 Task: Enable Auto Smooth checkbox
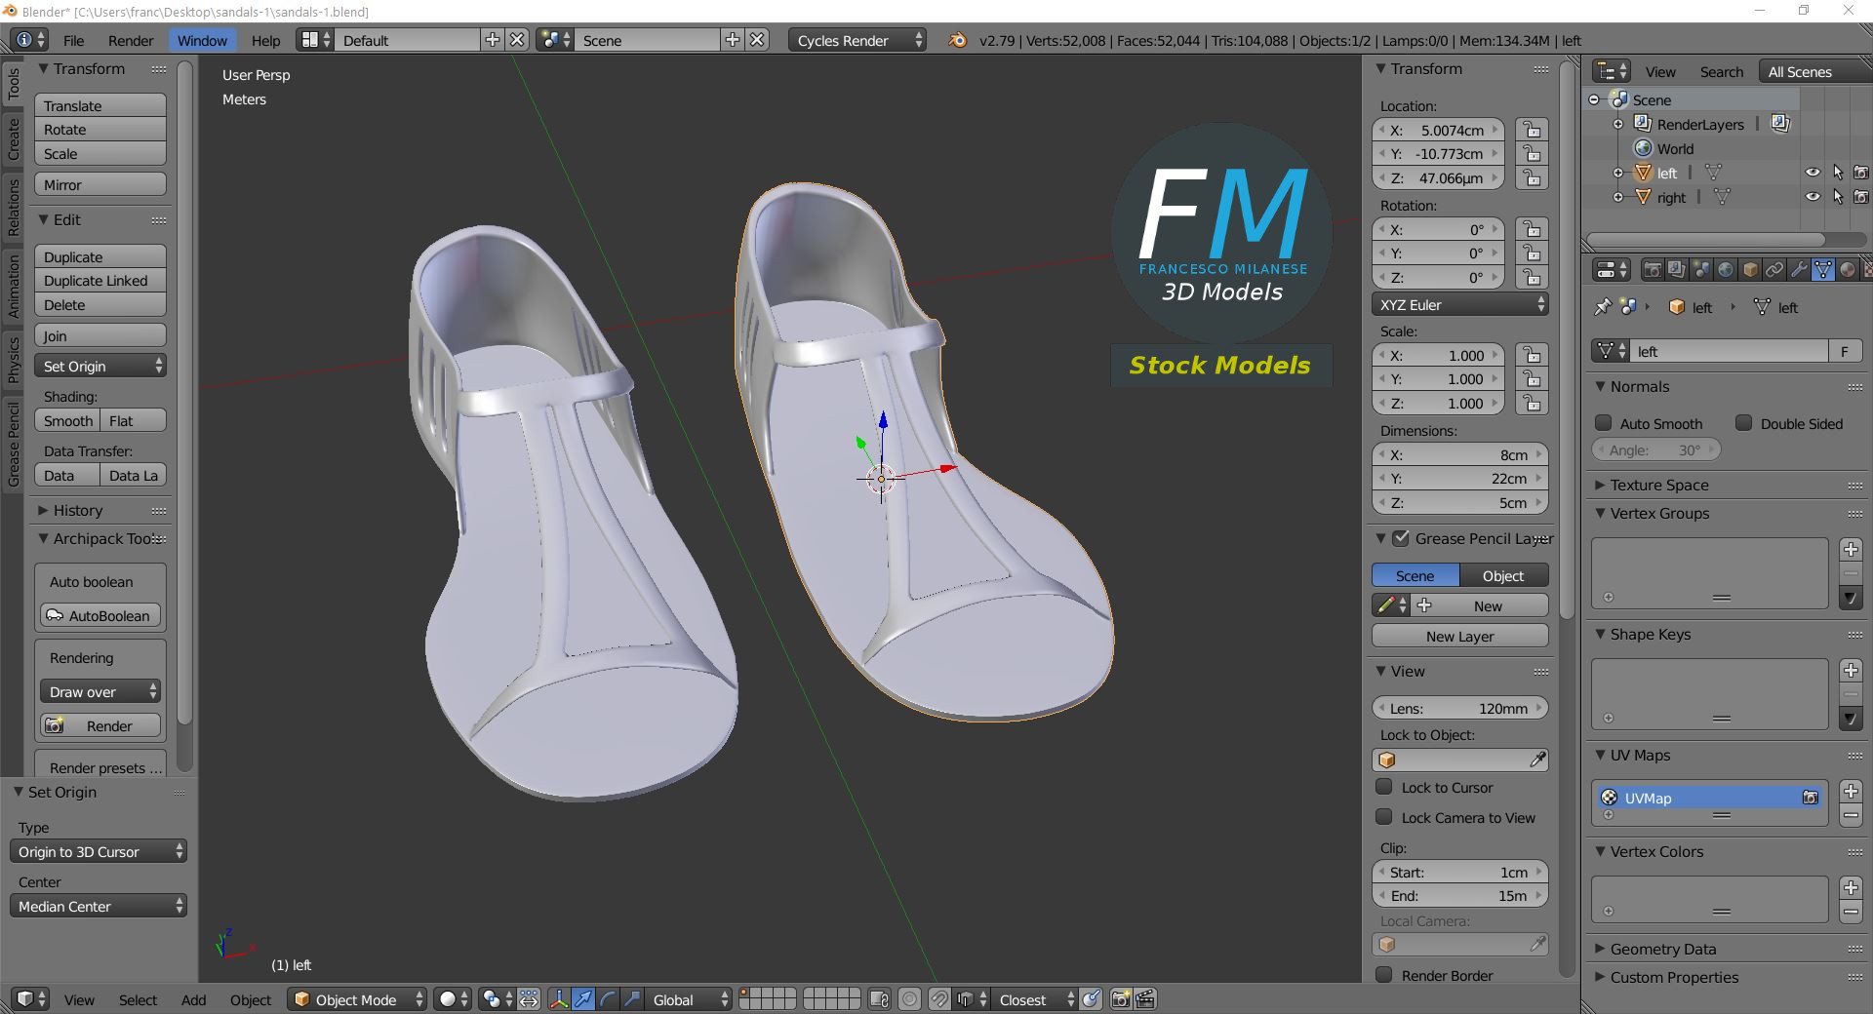click(x=1603, y=423)
